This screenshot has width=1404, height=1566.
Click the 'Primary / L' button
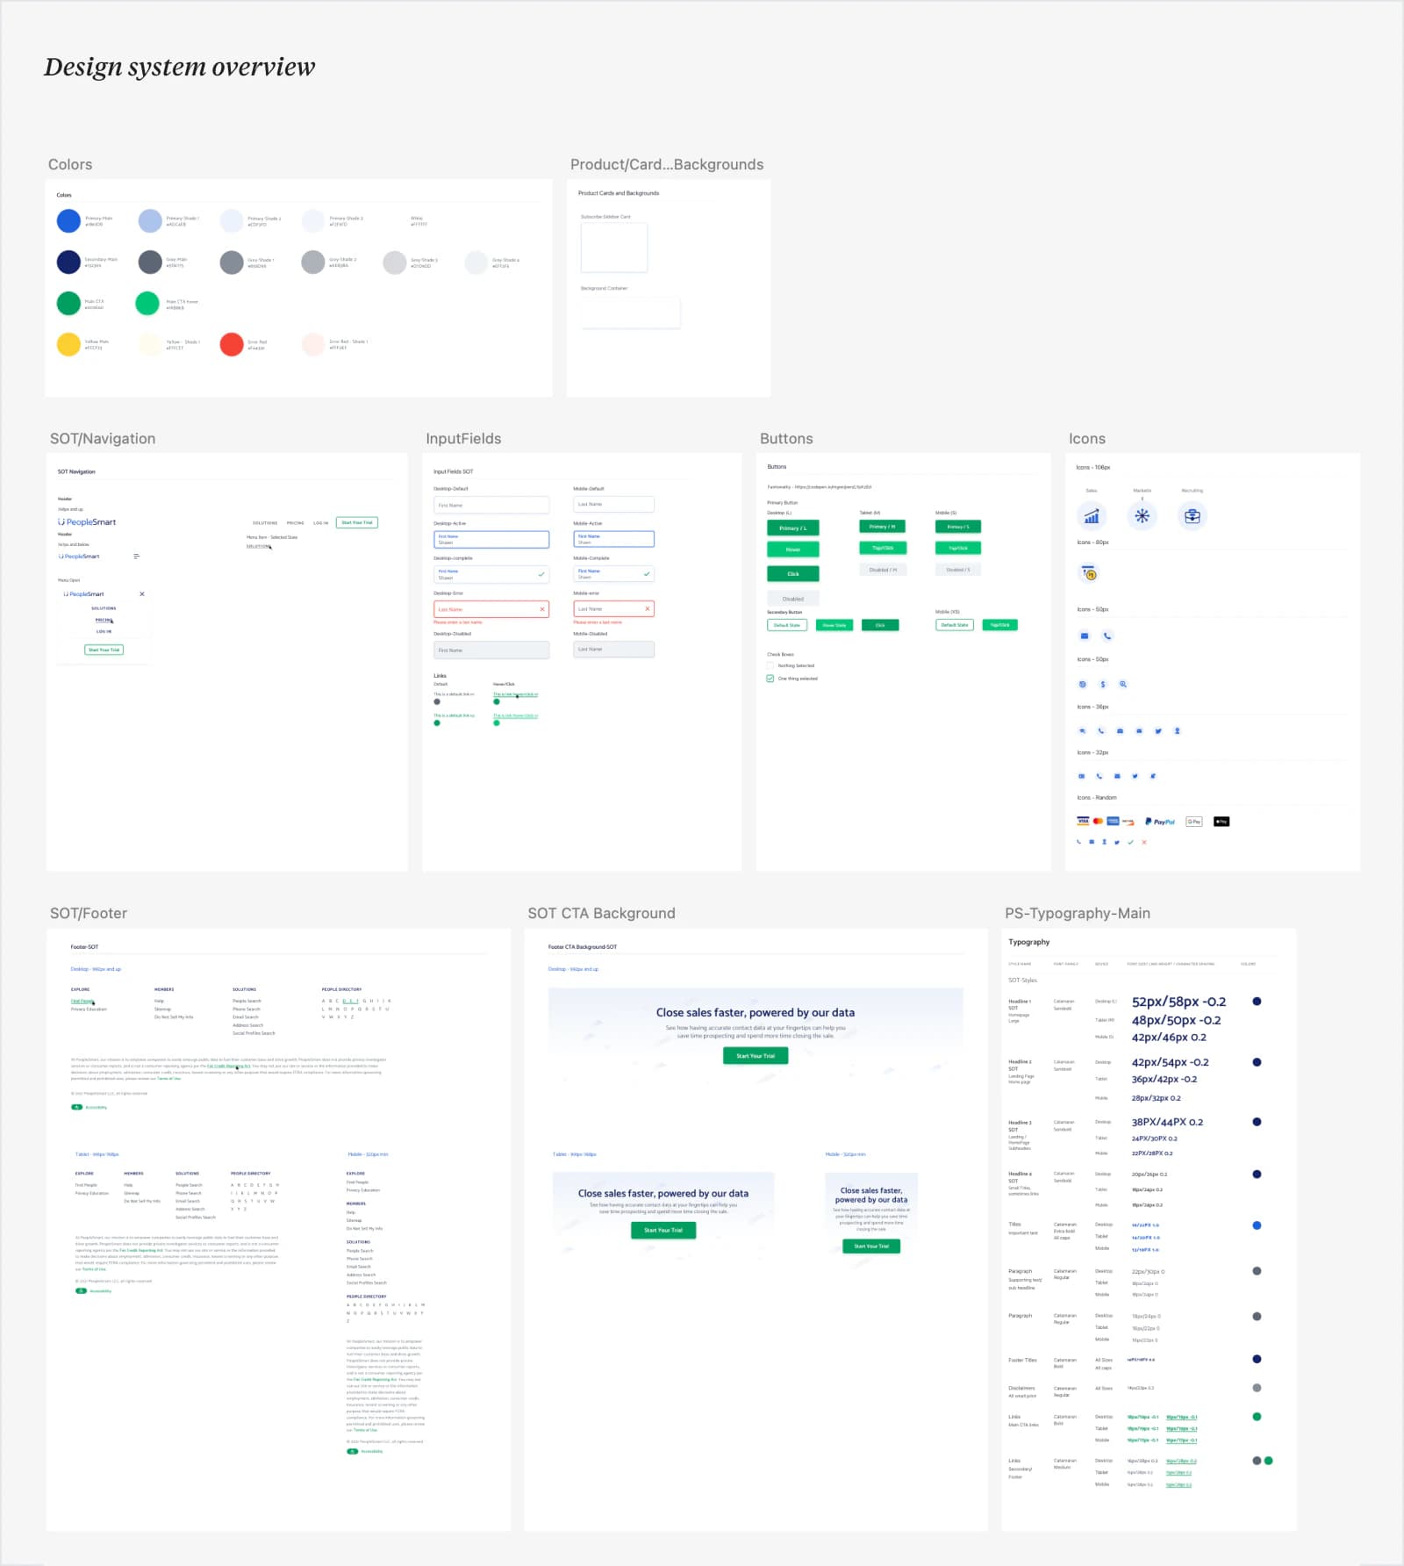[793, 528]
